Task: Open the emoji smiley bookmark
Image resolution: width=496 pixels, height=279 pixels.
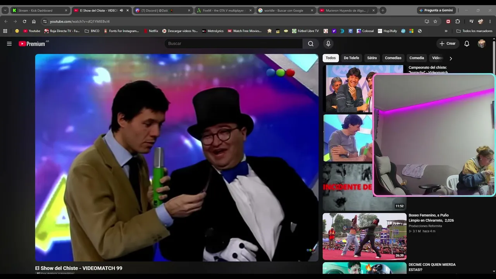Action: click(17, 31)
